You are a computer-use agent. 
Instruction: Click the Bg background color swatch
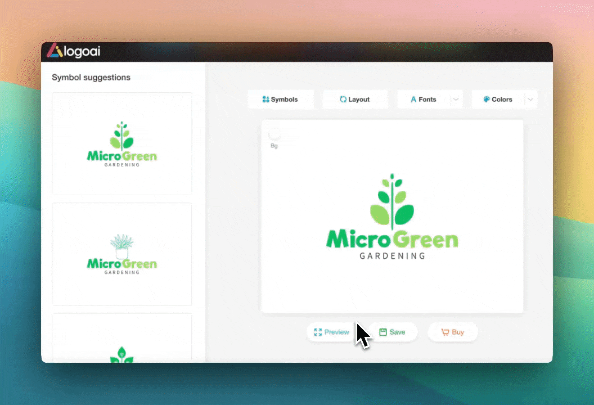click(274, 134)
